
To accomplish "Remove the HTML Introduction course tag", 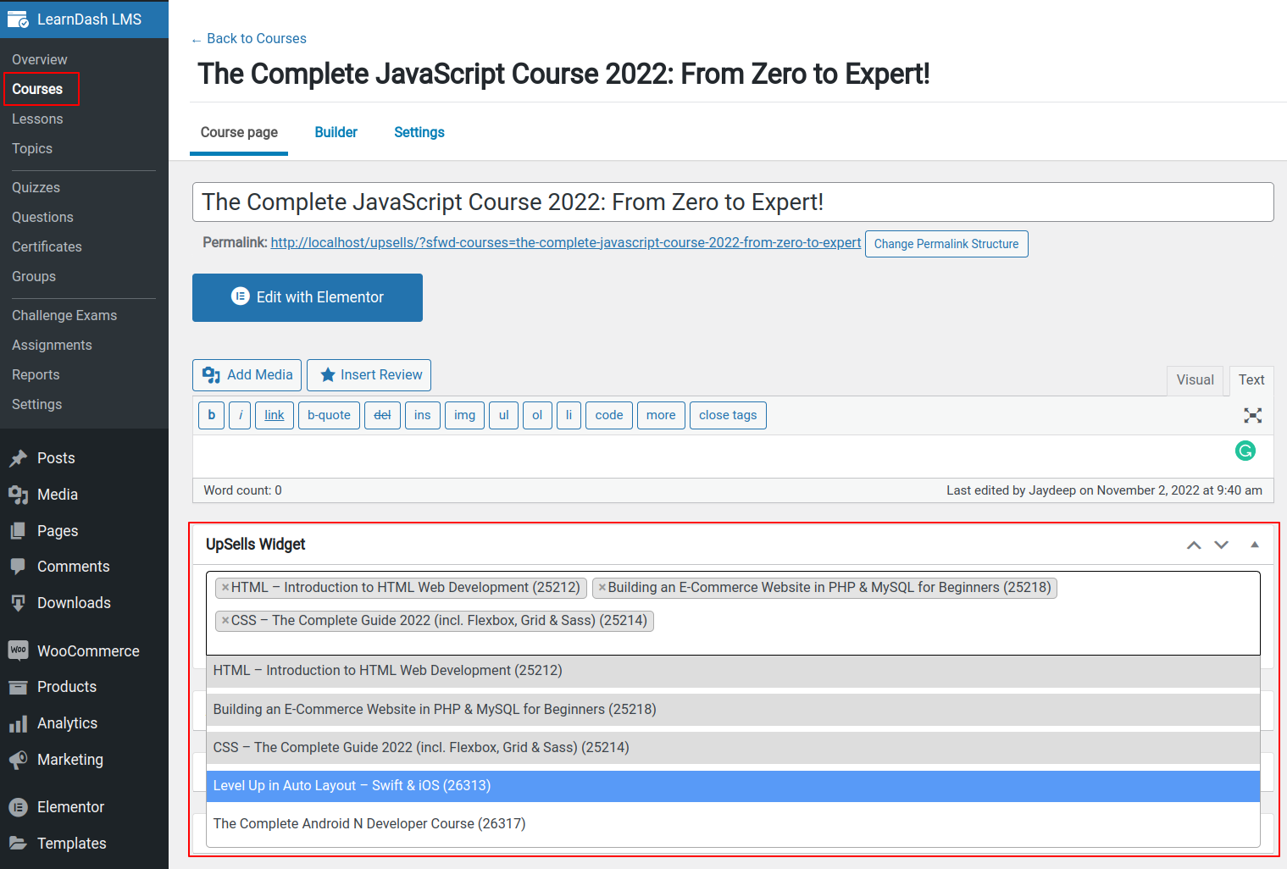I will coord(225,588).
